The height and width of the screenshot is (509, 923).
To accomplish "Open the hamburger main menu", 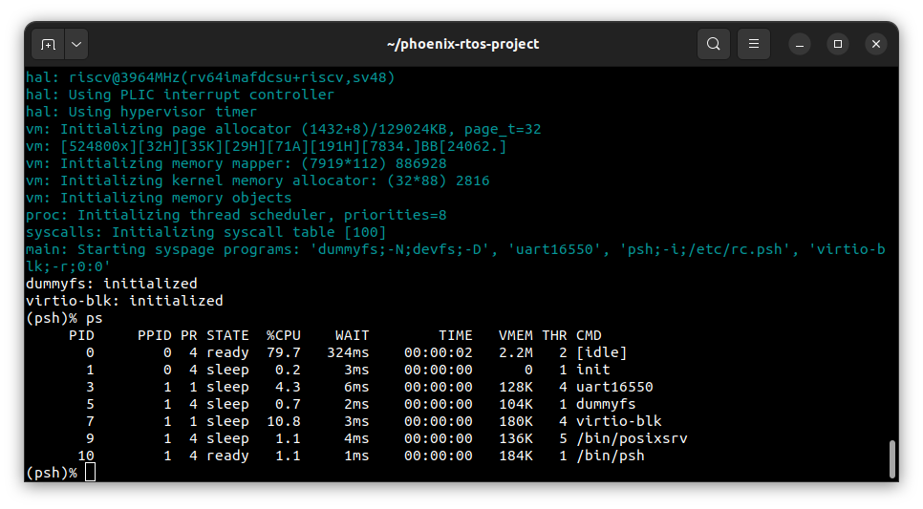I will 754,44.
